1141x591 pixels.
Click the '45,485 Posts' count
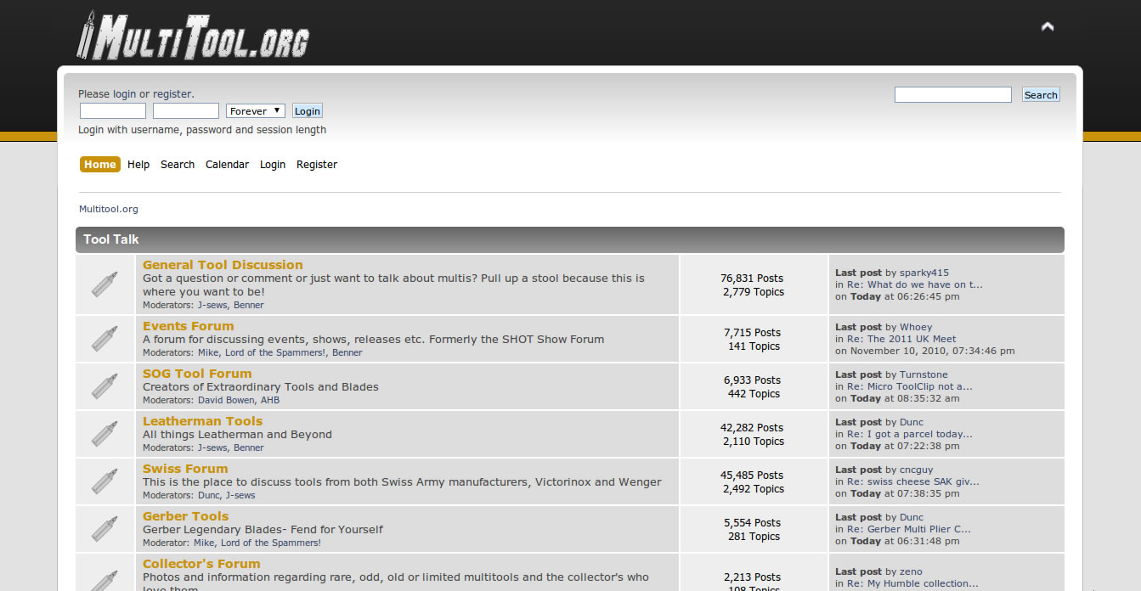coord(752,476)
